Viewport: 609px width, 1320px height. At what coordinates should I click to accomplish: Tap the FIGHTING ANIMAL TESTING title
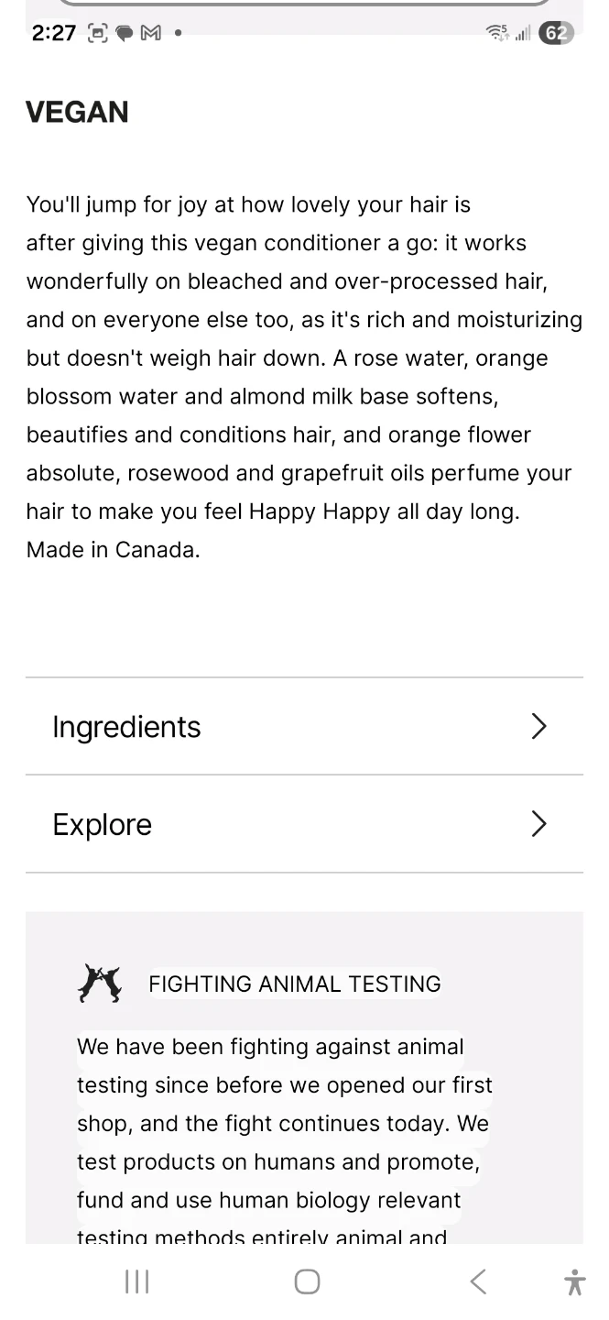coord(294,984)
